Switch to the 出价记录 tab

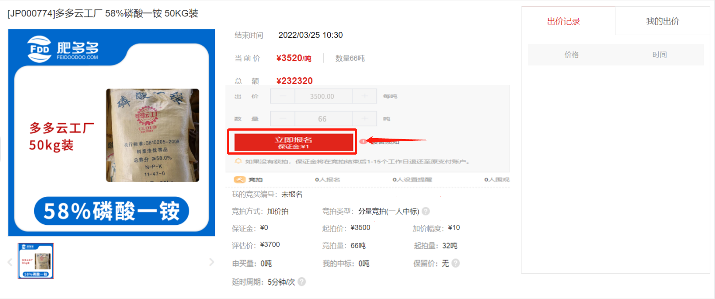point(564,21)
